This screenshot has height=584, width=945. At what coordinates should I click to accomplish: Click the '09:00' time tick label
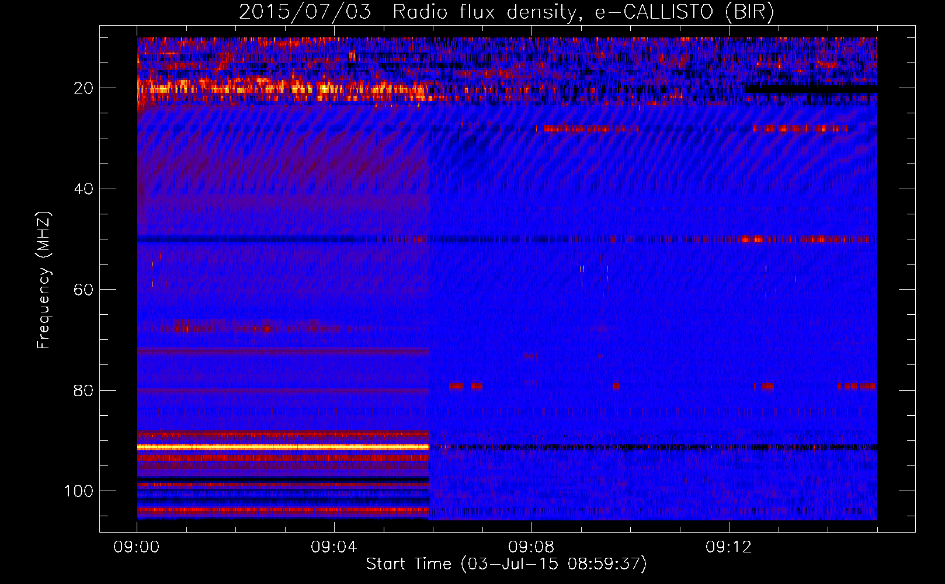pos(137,547)
